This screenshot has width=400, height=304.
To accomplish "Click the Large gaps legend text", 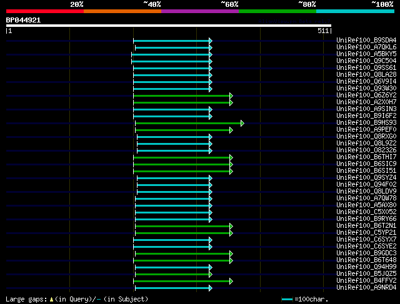I will pyautogui.click(x=26, y=299).
